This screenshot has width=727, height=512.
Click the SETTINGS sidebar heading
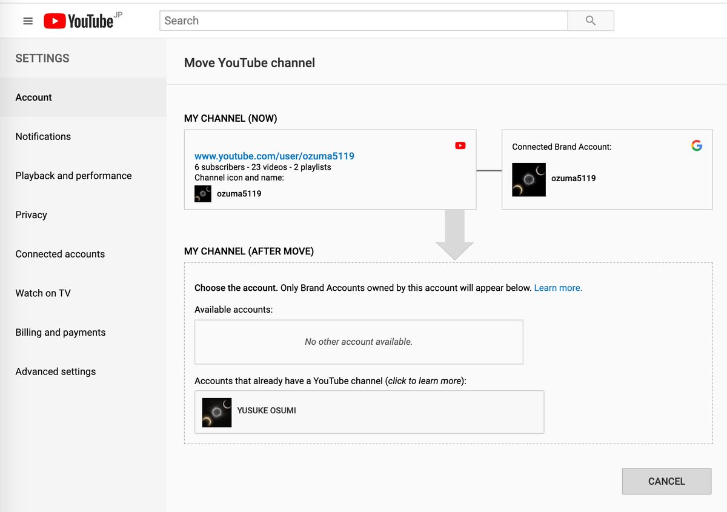[x=42, y=58]
